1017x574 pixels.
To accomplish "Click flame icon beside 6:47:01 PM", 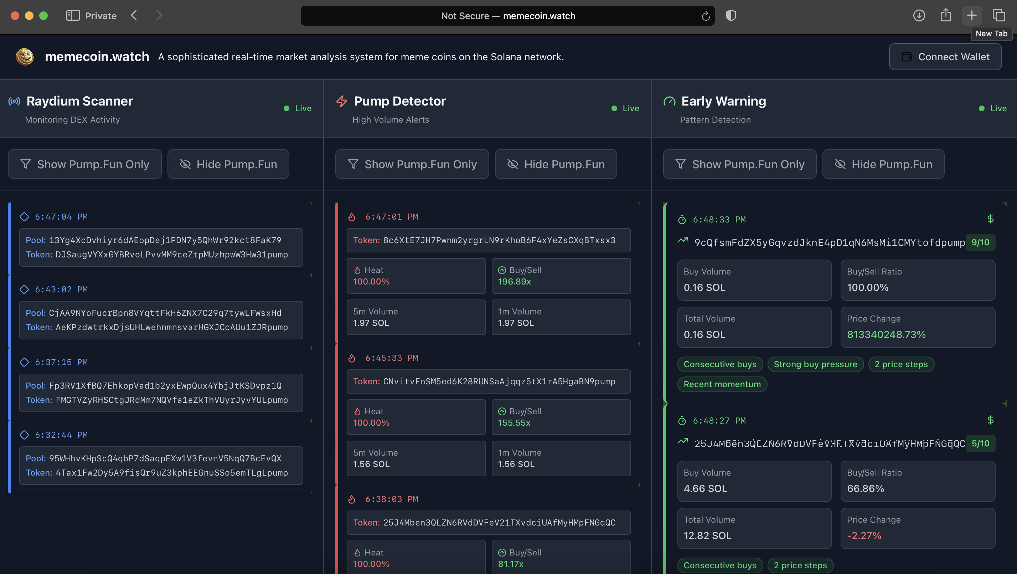I will 352,216.
